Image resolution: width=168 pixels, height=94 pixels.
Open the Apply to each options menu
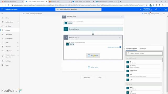point(122,16)
